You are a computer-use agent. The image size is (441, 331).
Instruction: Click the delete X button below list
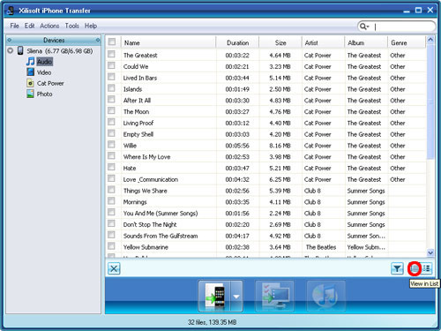coord(114,268)
